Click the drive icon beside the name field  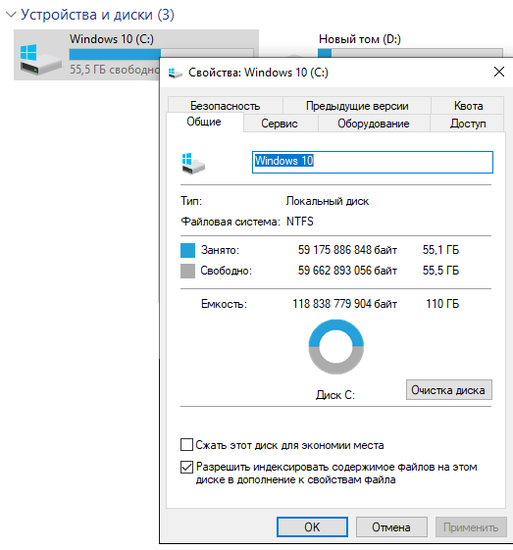193,164
